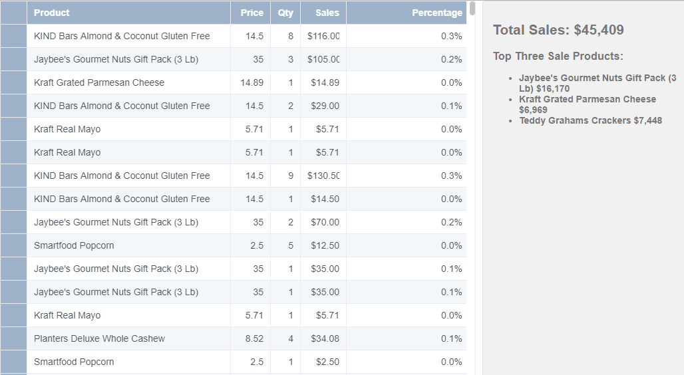
Task: Click the Percentage column header
Action: click(x=407, y=13)
